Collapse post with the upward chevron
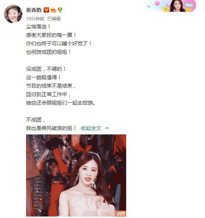 point(107,128)
